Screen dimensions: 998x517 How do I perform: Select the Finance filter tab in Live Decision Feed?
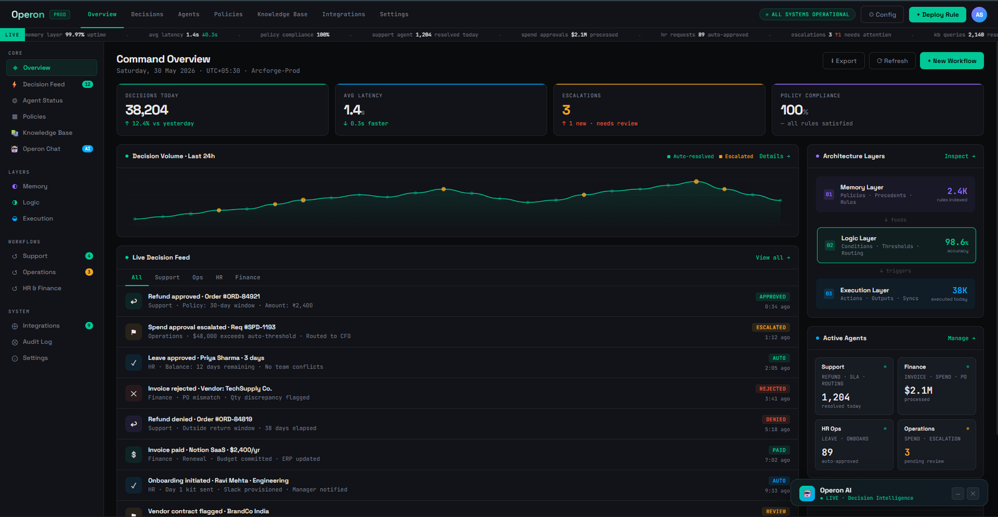point(248,278)
